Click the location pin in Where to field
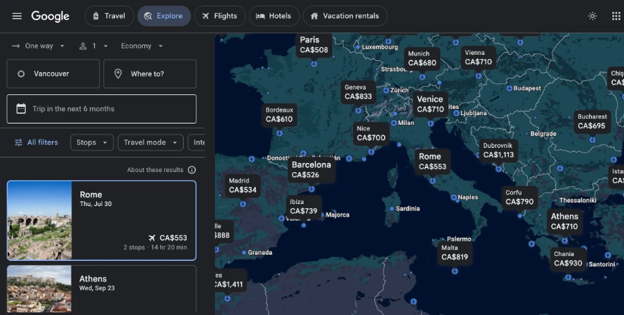The width and height of the screenshot is (624, 315). pos(118,74)
